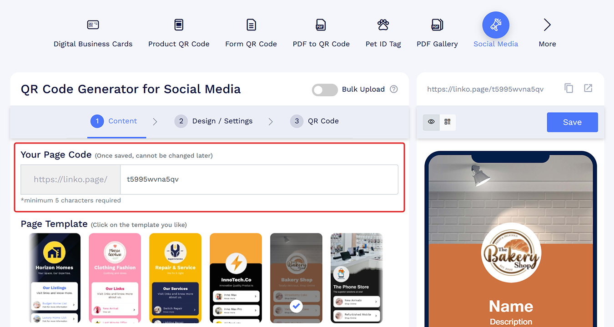Click the PDF to QR Code label
The width and height of the screenshot is (614, 327).
(x=321, y=44)
